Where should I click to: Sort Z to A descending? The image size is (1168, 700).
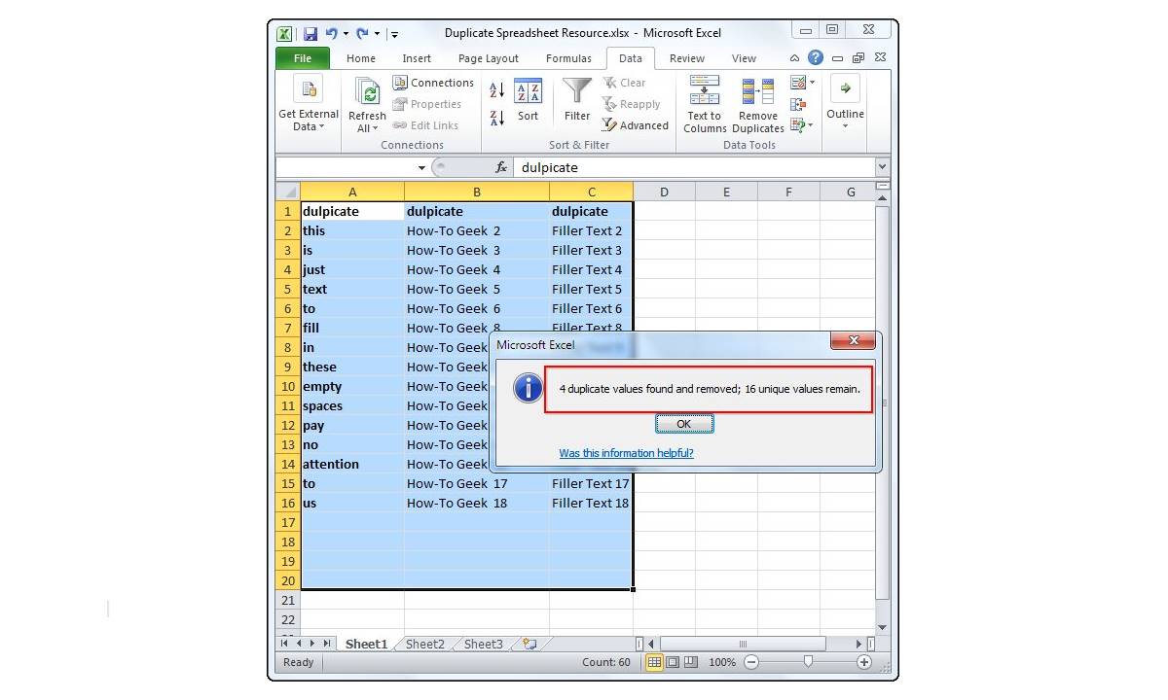tap(496, 118)
